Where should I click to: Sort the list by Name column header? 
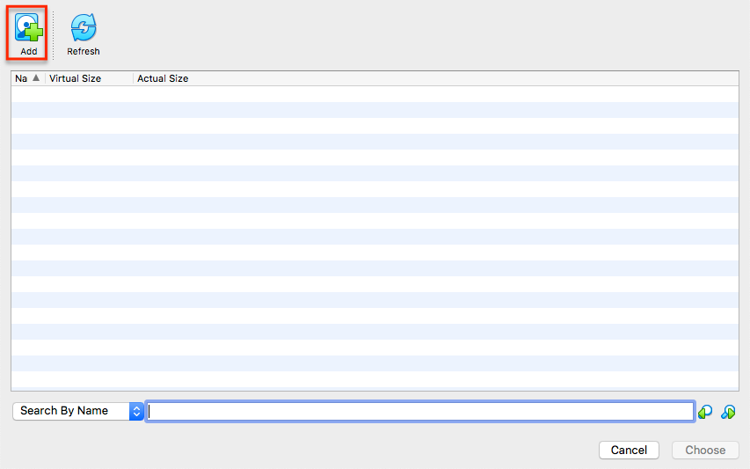pos(21,78)
